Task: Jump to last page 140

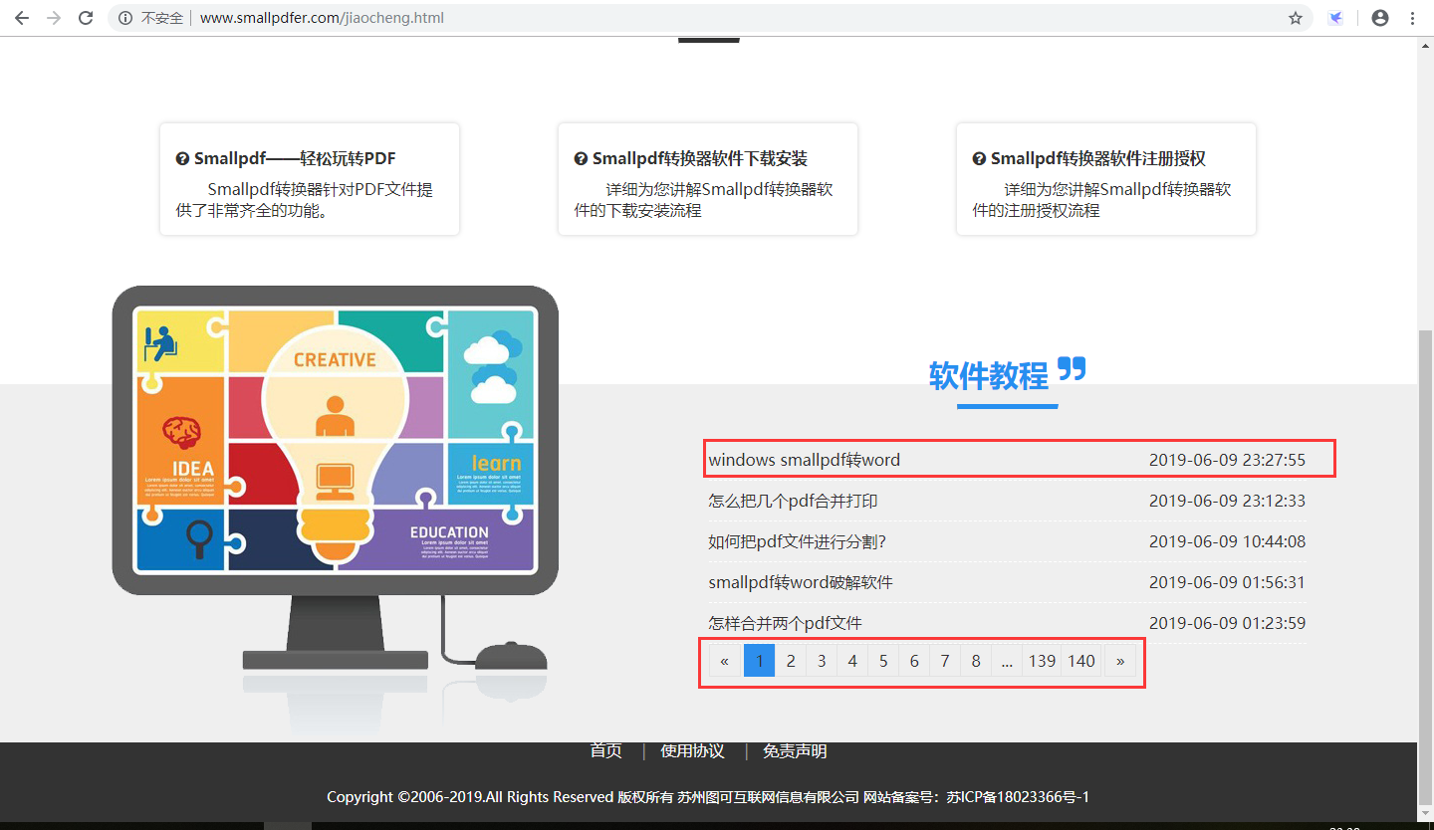Action: [x=1081, y=661]
